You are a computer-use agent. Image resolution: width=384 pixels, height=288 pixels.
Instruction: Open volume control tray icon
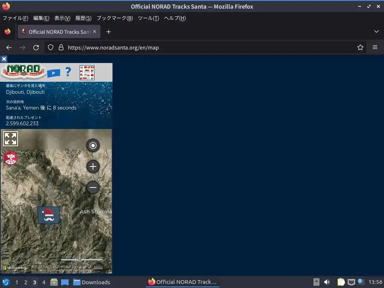tap(327, 282)
